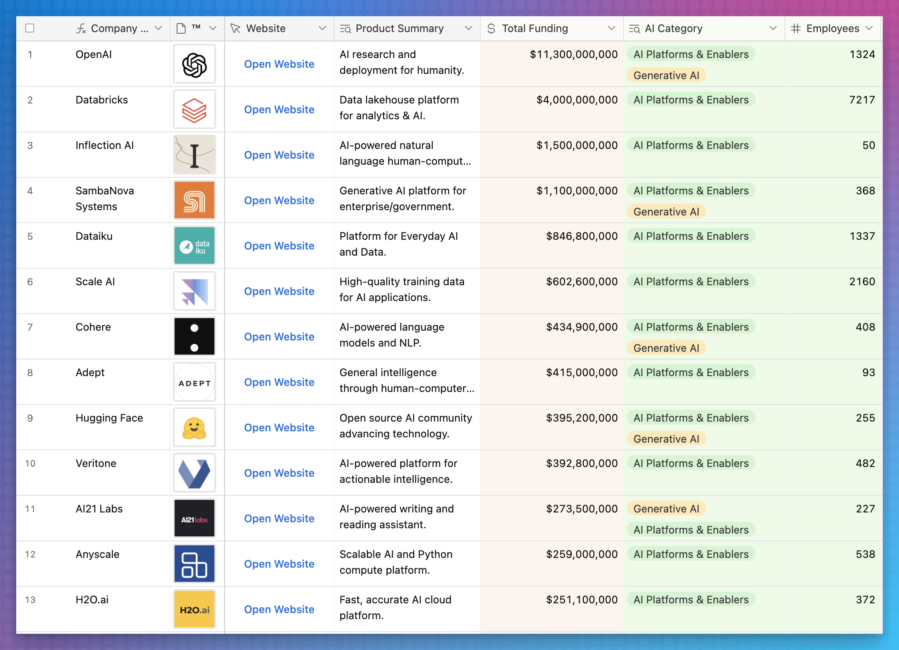Screen dimensions: 899x650
Task: Open the H2O.ai logo thumbnail
Action: tap(194, 609)
